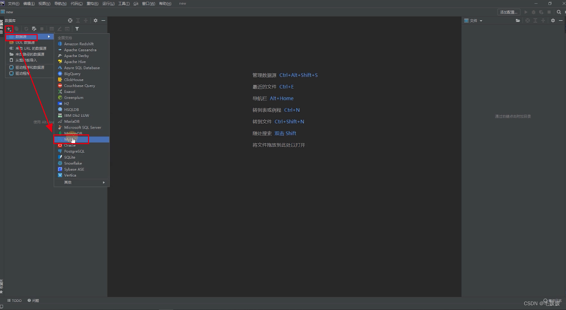
Task: Hide the files panel with minus icon
Action: [x=561, y=21]
